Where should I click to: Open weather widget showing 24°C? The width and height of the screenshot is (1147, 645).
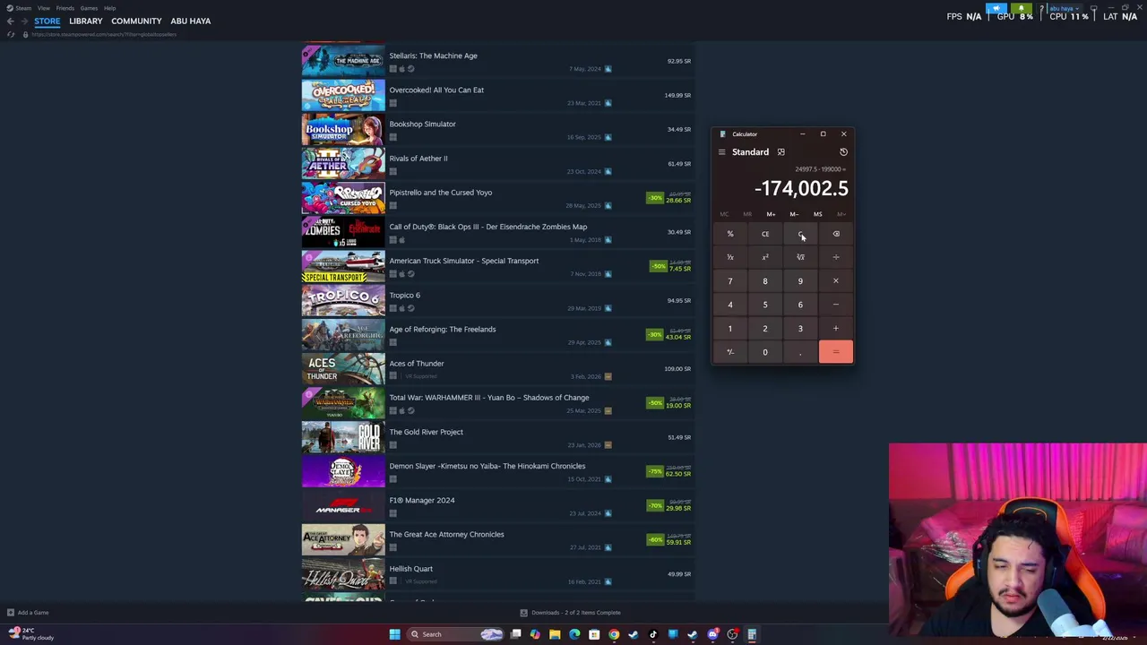(x=32, y=634)
